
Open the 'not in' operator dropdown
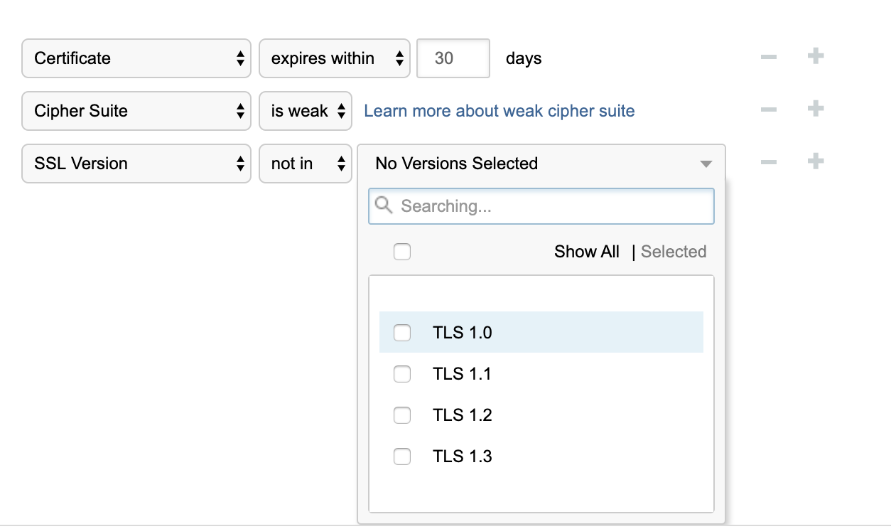306,164
